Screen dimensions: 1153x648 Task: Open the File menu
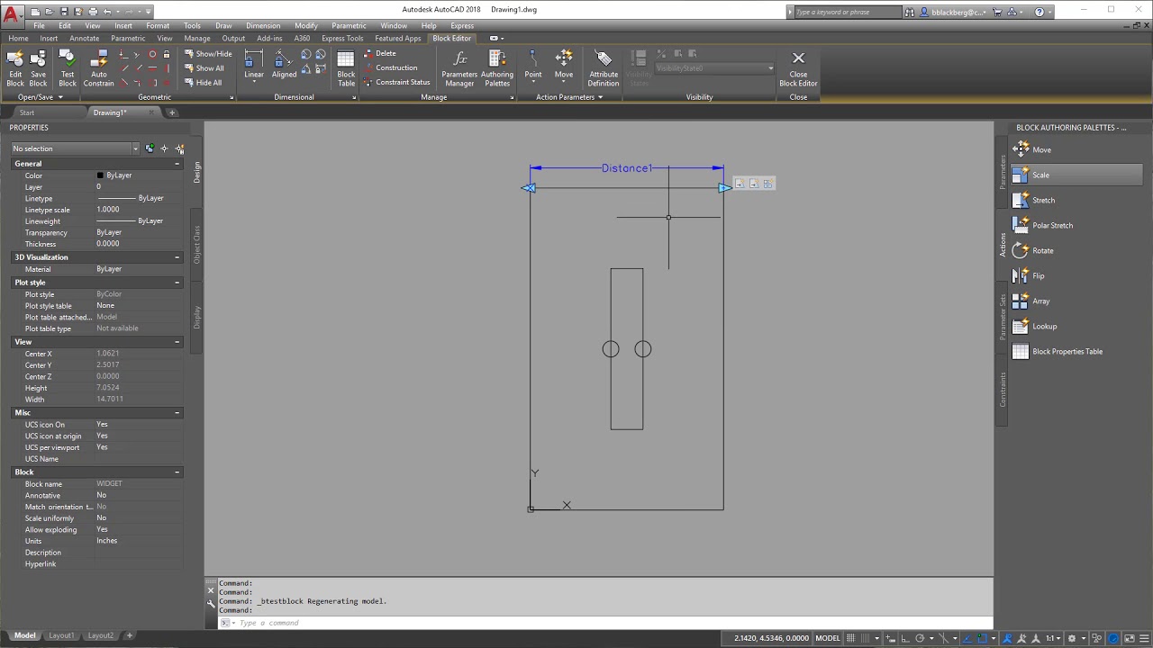(39, 25)
